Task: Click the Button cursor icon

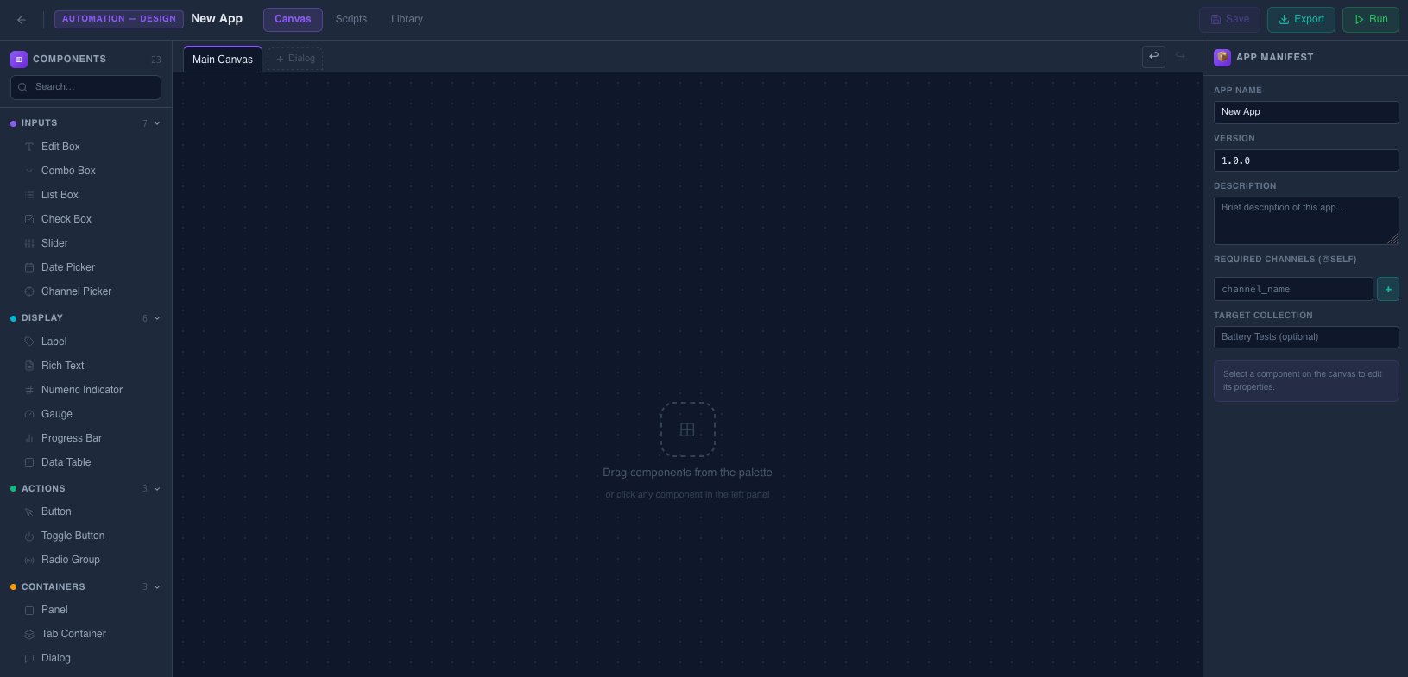Action: click(29, 511)
